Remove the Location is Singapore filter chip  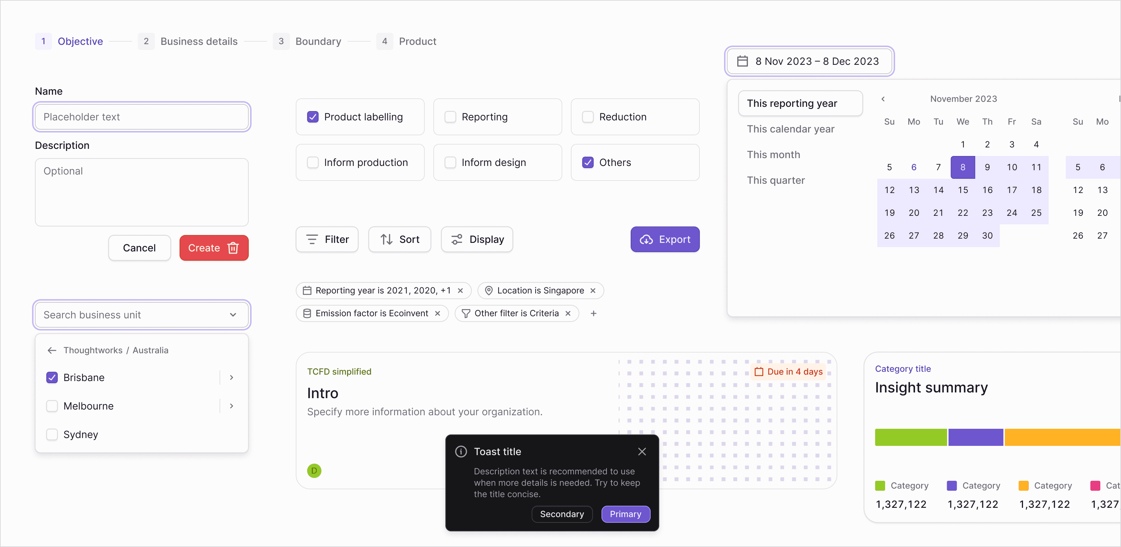(593, 291)
